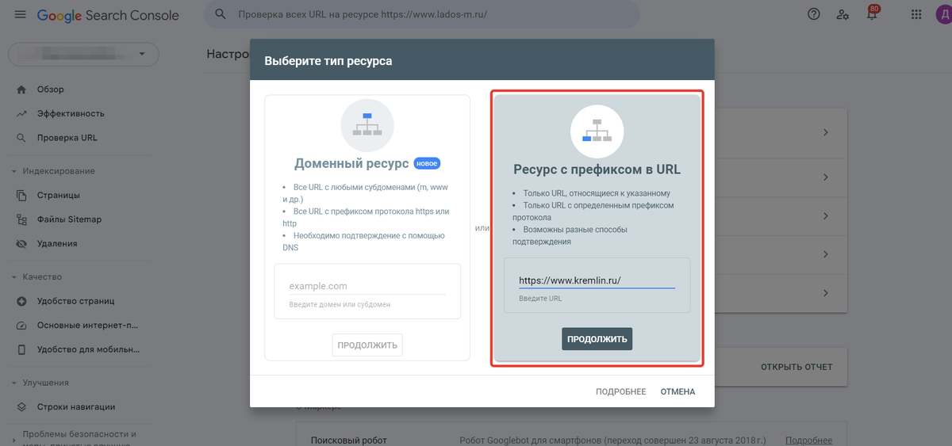Click the Проверка URL magnifier icon
The width and height of the screenshot is (952, 446).
click(21, 138)
